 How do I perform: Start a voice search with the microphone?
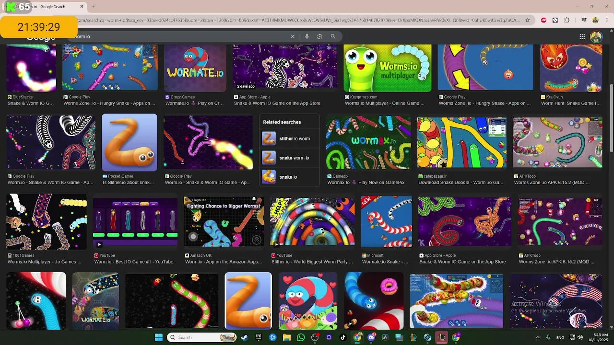click(x=307, y=36)
